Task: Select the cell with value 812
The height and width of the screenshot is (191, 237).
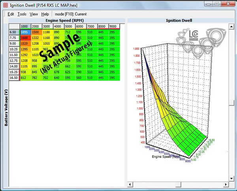Action: click(26, 78)
